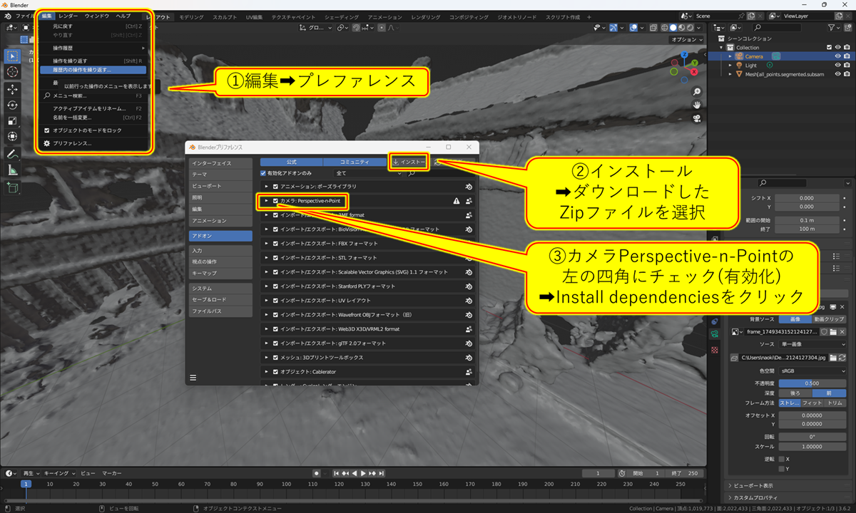Disable the Mesh object in renders via its outliner camera icon
The height and width of the screenshot is (513, 856).
pos(847,73)
